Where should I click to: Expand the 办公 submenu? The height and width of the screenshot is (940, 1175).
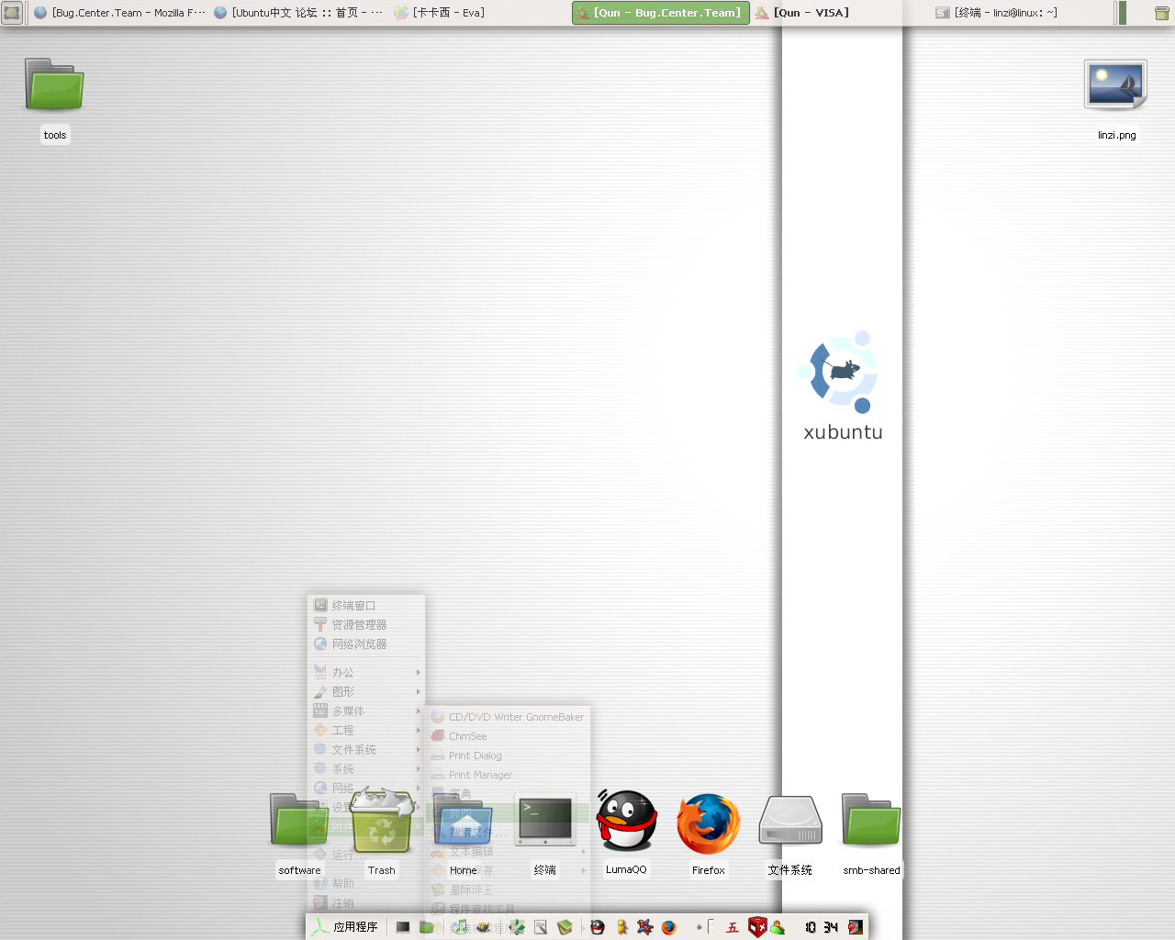(365, 673)
